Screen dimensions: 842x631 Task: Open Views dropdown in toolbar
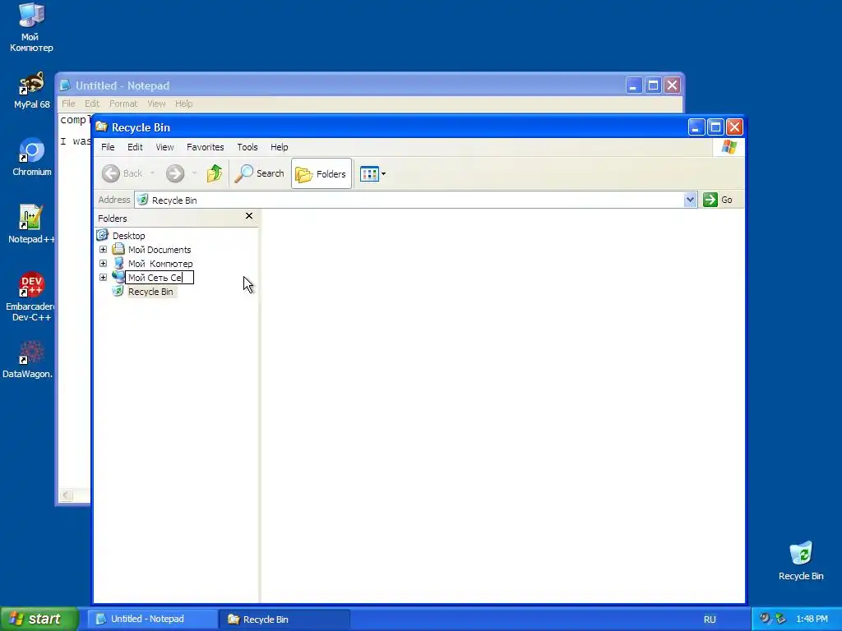tap(372, 174)
